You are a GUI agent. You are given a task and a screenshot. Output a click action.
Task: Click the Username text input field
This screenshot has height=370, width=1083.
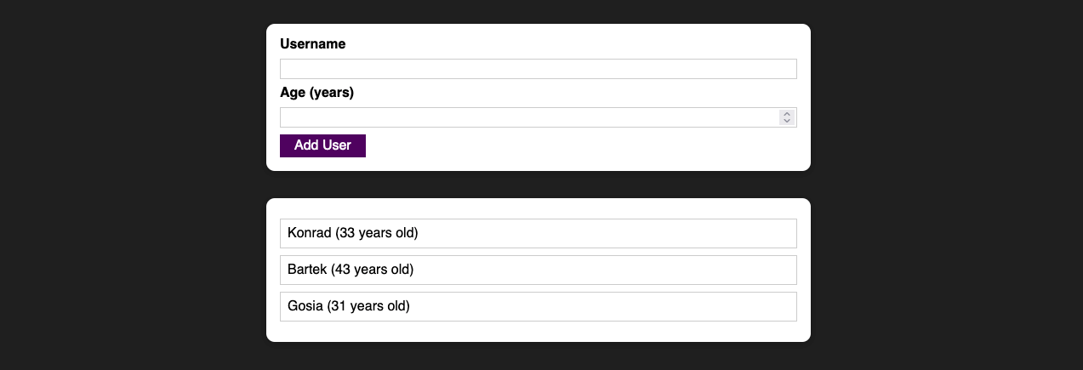[x=538, y=69]
